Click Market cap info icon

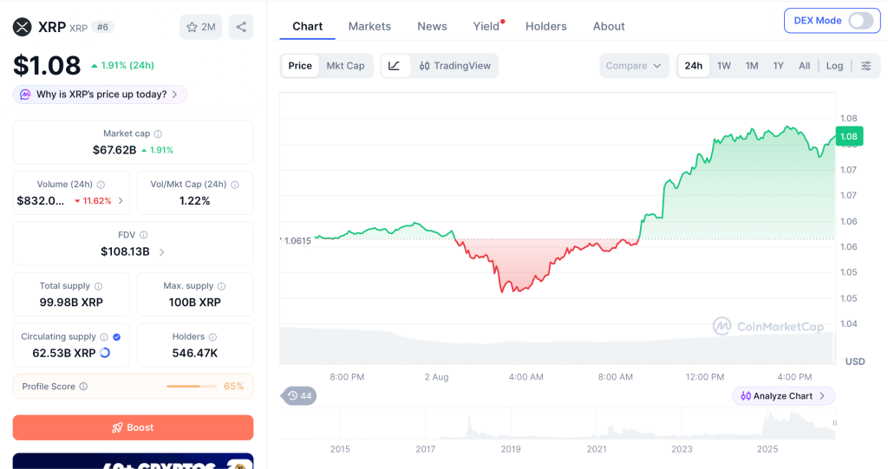(x=158, y=134)
